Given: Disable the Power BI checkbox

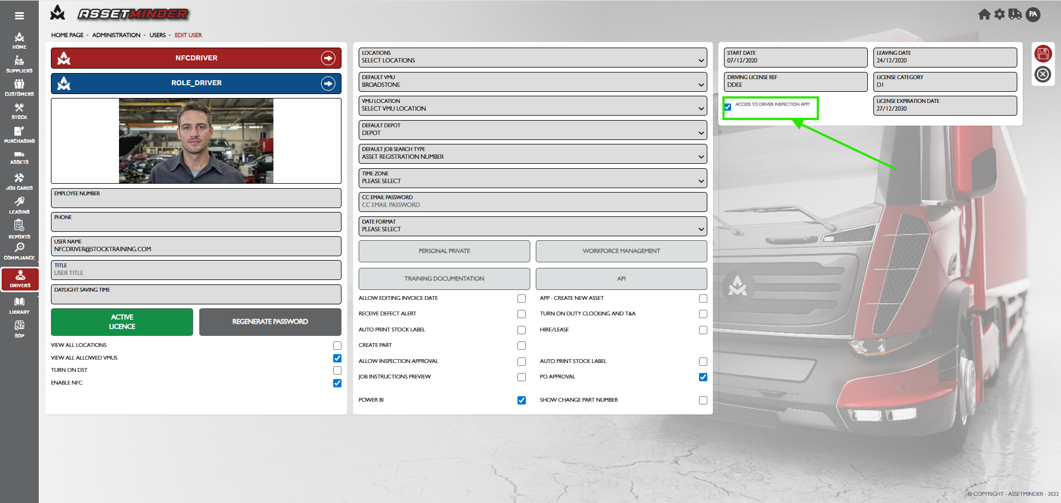Looking at the screenshot, I should click(521, 400).
